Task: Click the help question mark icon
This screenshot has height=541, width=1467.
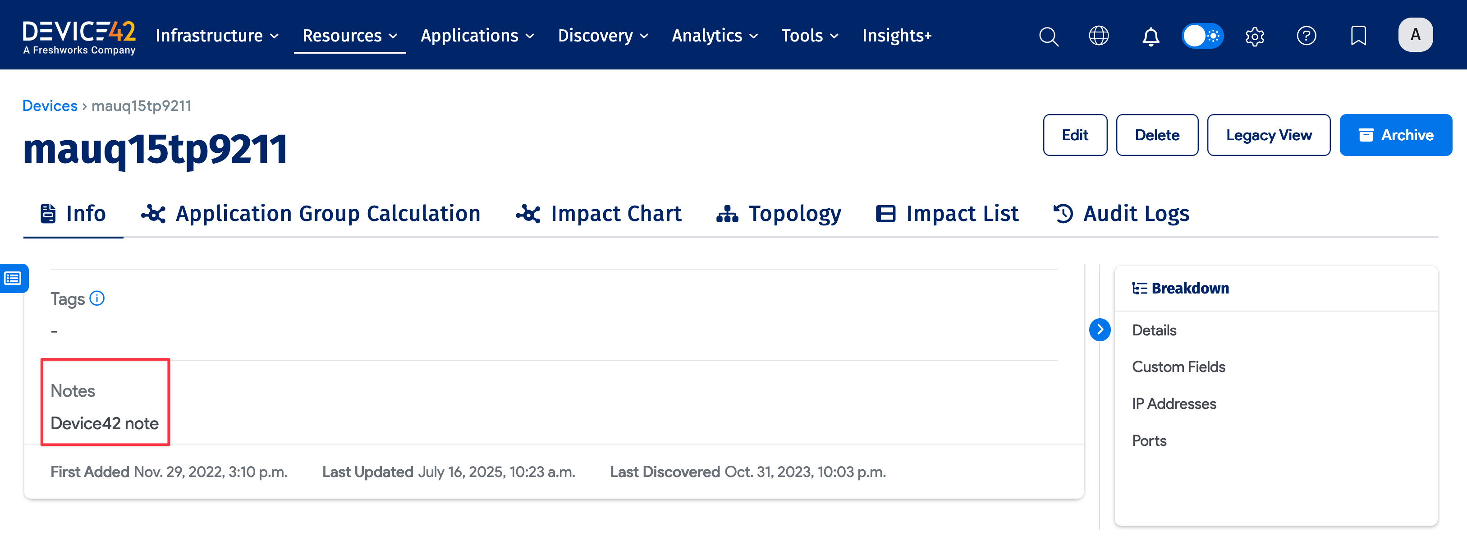Action: (x=1307, y=35)
